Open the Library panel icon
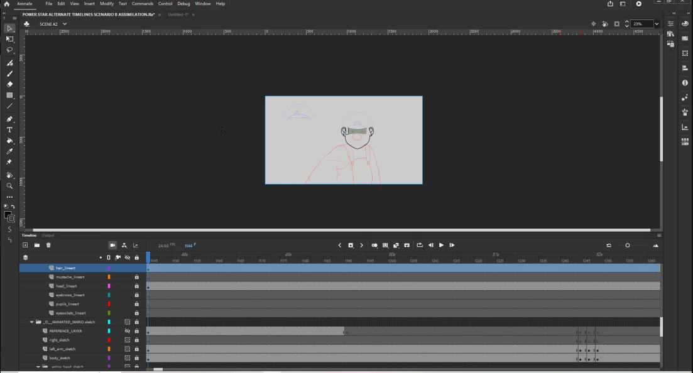This screenshot has width=693, height=373. coord(670,34)
